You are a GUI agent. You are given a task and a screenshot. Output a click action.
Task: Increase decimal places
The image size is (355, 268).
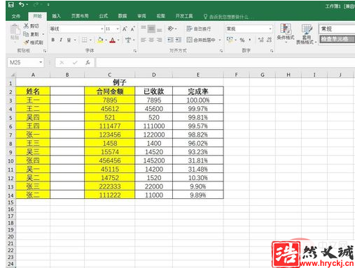click(x=261, y=40)
